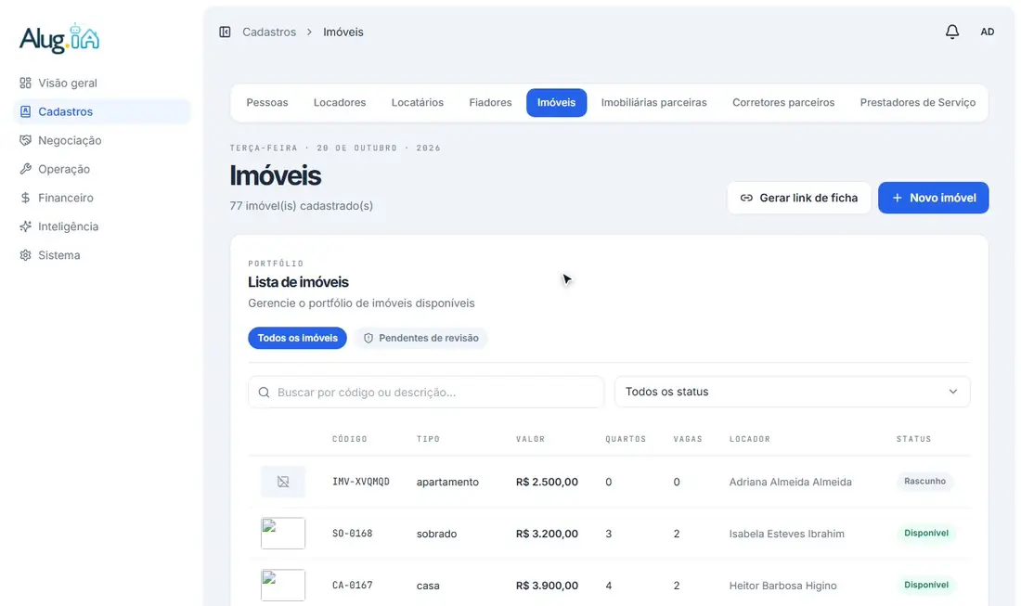Click the value R$ 3.900,00
The width and height of the screenshot is (1021, 606).
point(547,586)
